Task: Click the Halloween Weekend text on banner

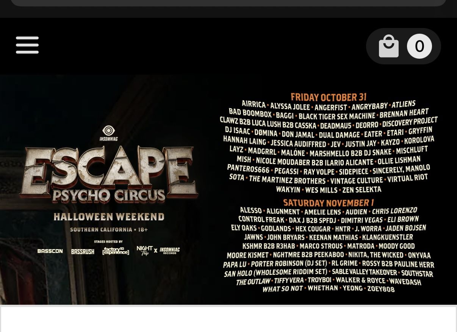Action: [109, 217]
